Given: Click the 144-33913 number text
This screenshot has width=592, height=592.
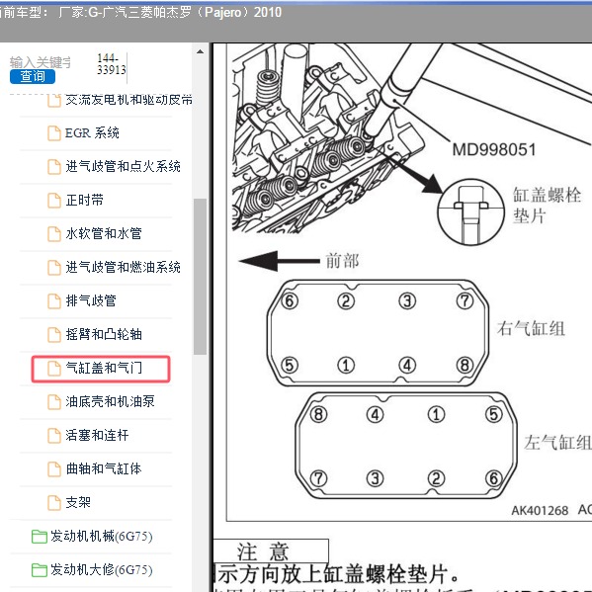Looking at the screenshot, I should coord(112,64).
